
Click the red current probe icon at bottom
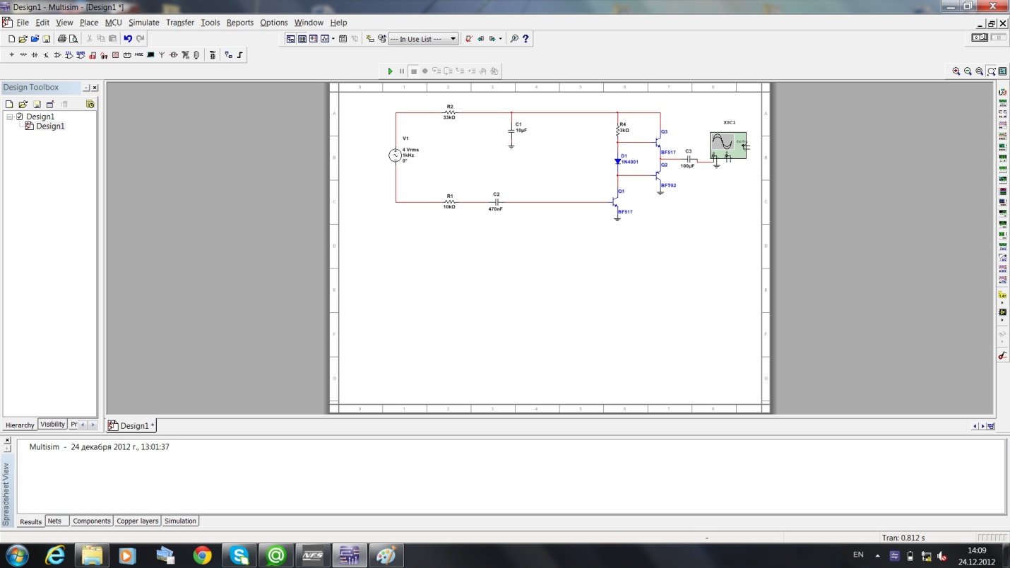point(1002,355)
